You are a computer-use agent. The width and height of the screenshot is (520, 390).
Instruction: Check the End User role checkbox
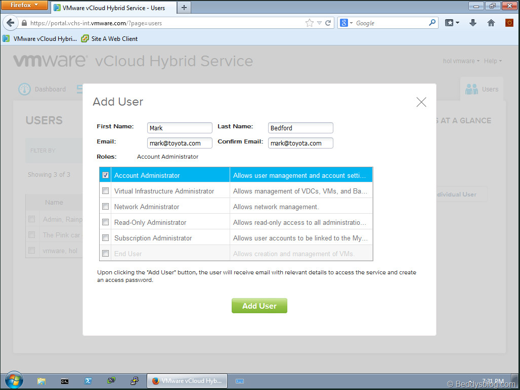click(105, 253)
